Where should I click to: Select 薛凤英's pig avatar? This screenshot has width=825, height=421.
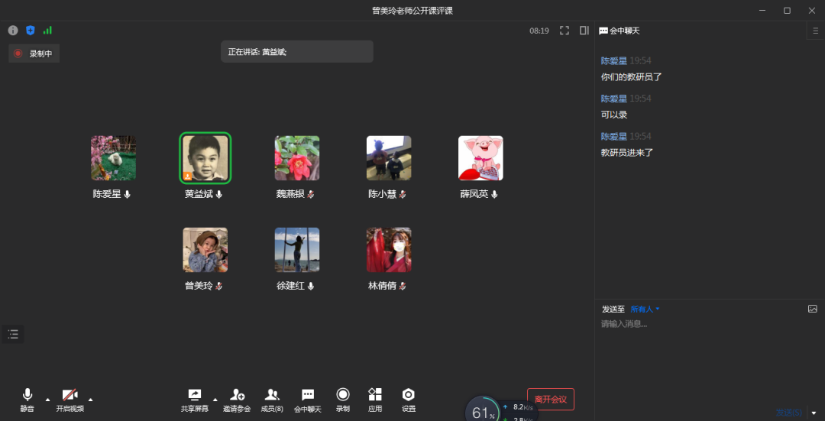480,158
